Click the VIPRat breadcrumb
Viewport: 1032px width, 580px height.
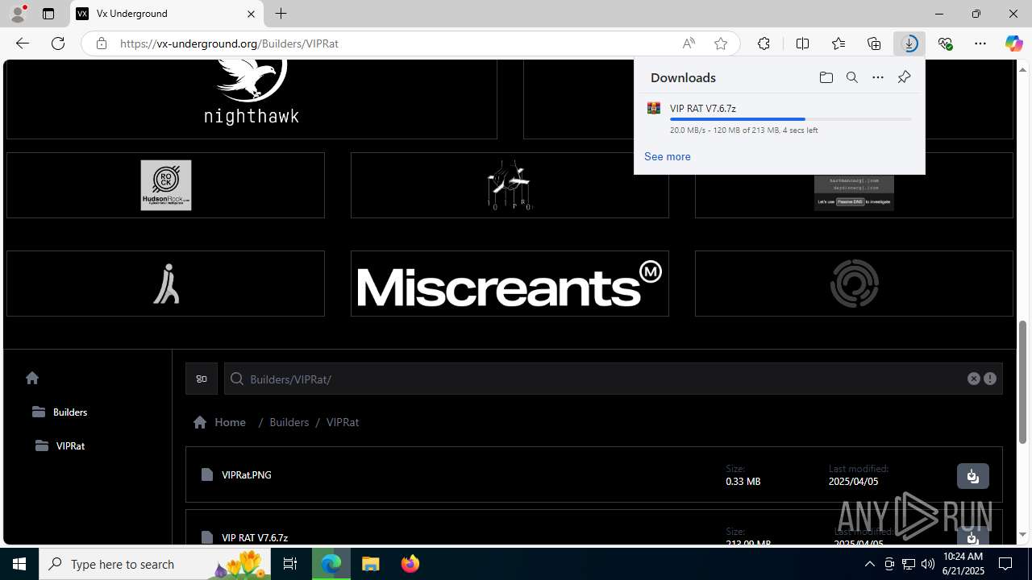pos(343,422)
